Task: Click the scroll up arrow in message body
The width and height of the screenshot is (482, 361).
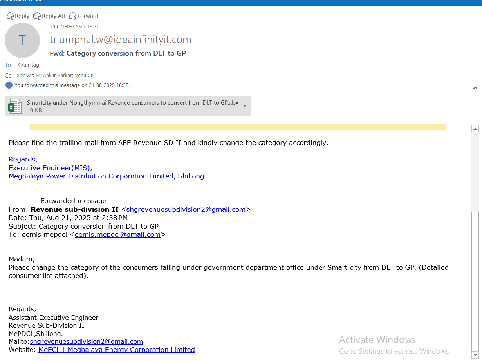Action: [x=475, y=129]
